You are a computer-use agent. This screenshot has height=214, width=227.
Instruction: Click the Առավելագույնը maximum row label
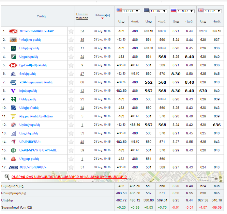14,193
